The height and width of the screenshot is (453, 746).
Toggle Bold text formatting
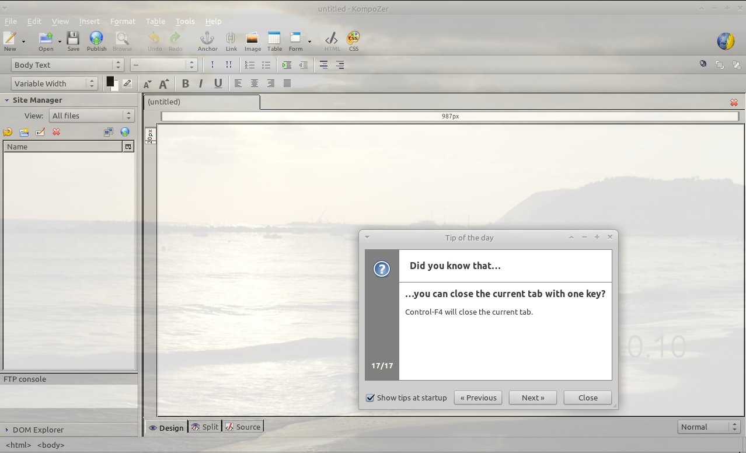[185, 83]
